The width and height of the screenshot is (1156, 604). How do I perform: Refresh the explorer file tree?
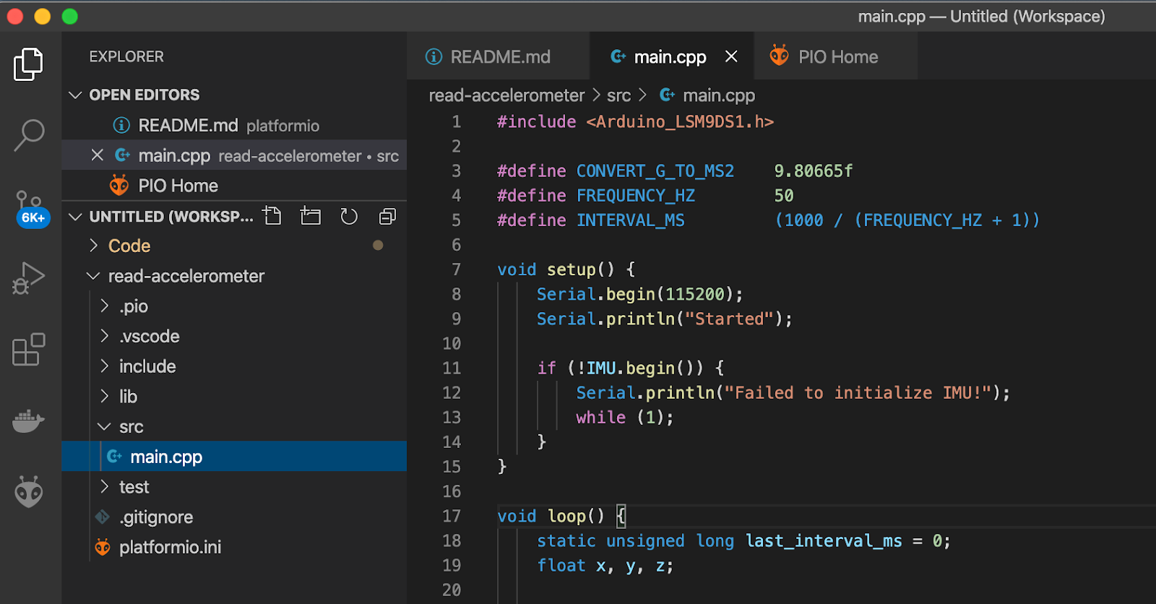click(x=349, y=216)
